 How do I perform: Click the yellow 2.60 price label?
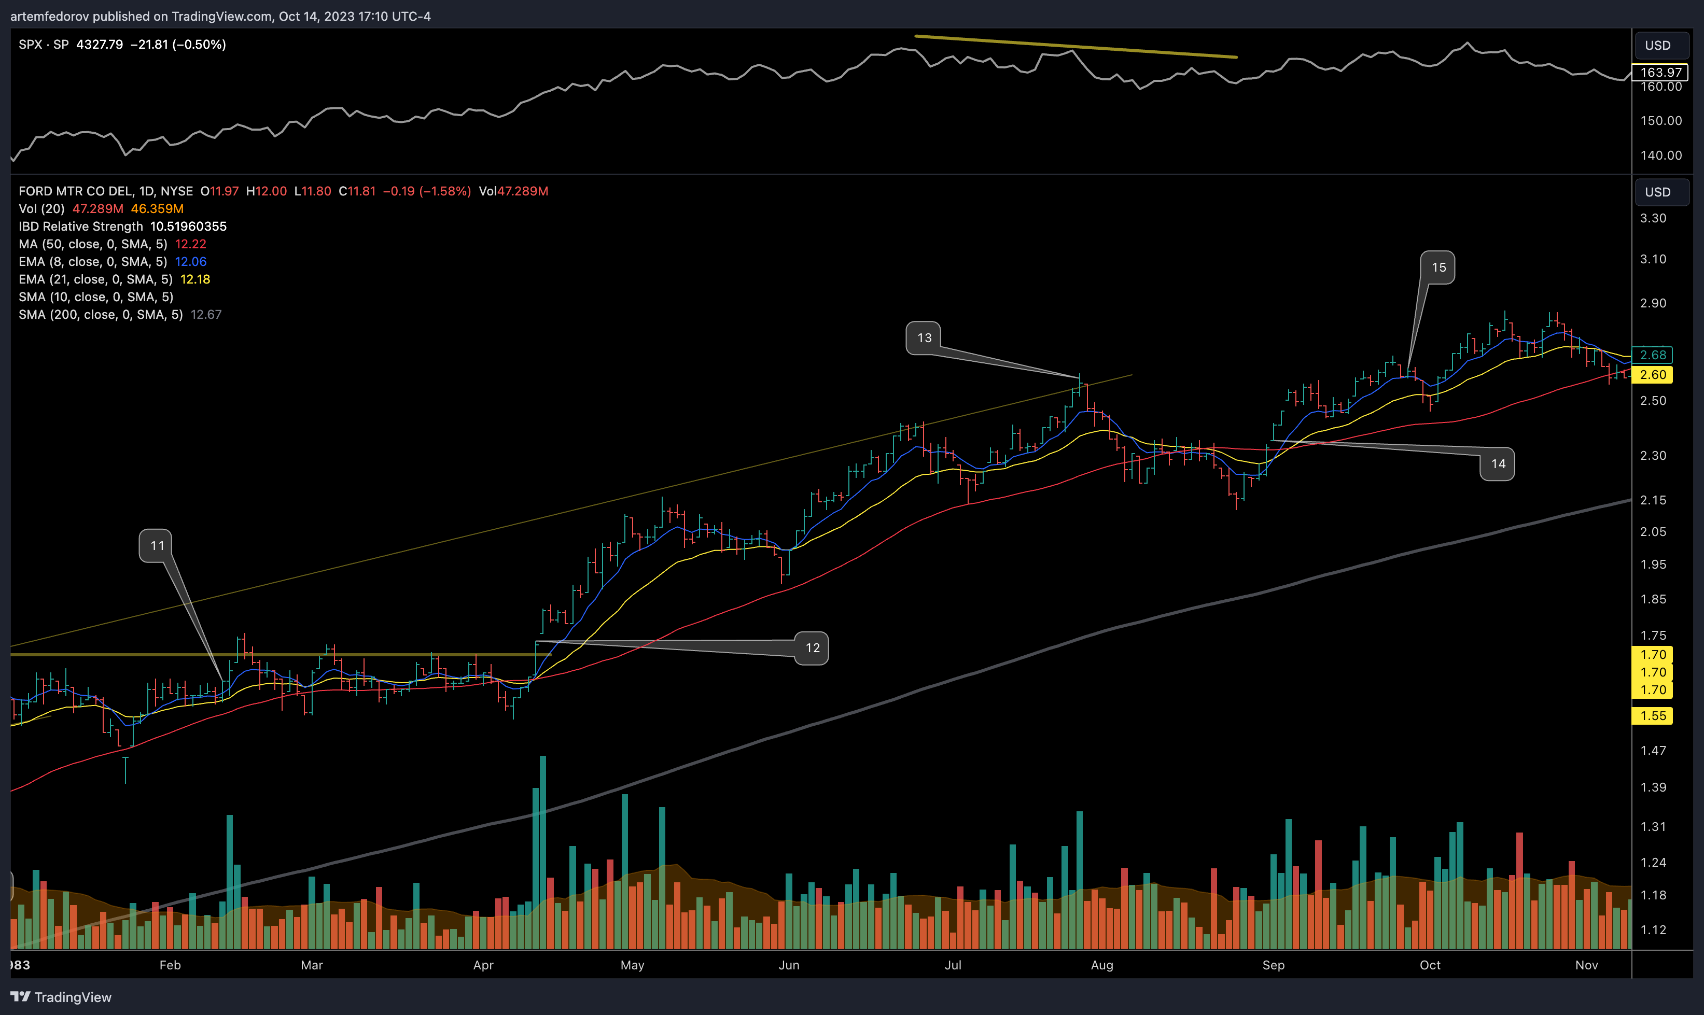coord(1653,375)
